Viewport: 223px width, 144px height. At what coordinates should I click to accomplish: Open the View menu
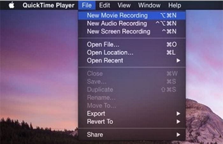coord(124,5)
